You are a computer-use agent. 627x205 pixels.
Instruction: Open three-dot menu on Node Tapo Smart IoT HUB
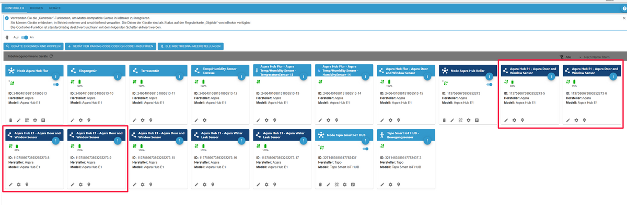(365, 141)
